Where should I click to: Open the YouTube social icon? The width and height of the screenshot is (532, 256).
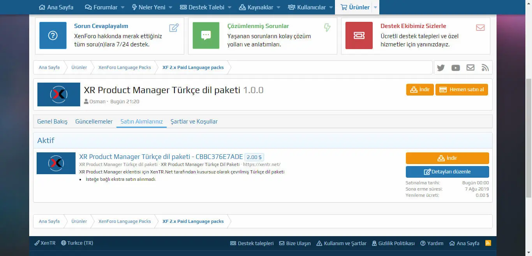pyautogui.click(x=456, y=68)
